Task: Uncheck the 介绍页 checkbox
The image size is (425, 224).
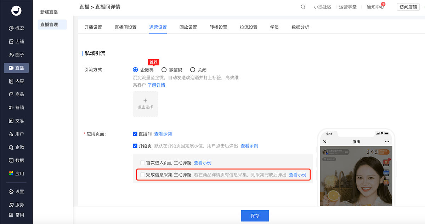Action: (135, 146)
